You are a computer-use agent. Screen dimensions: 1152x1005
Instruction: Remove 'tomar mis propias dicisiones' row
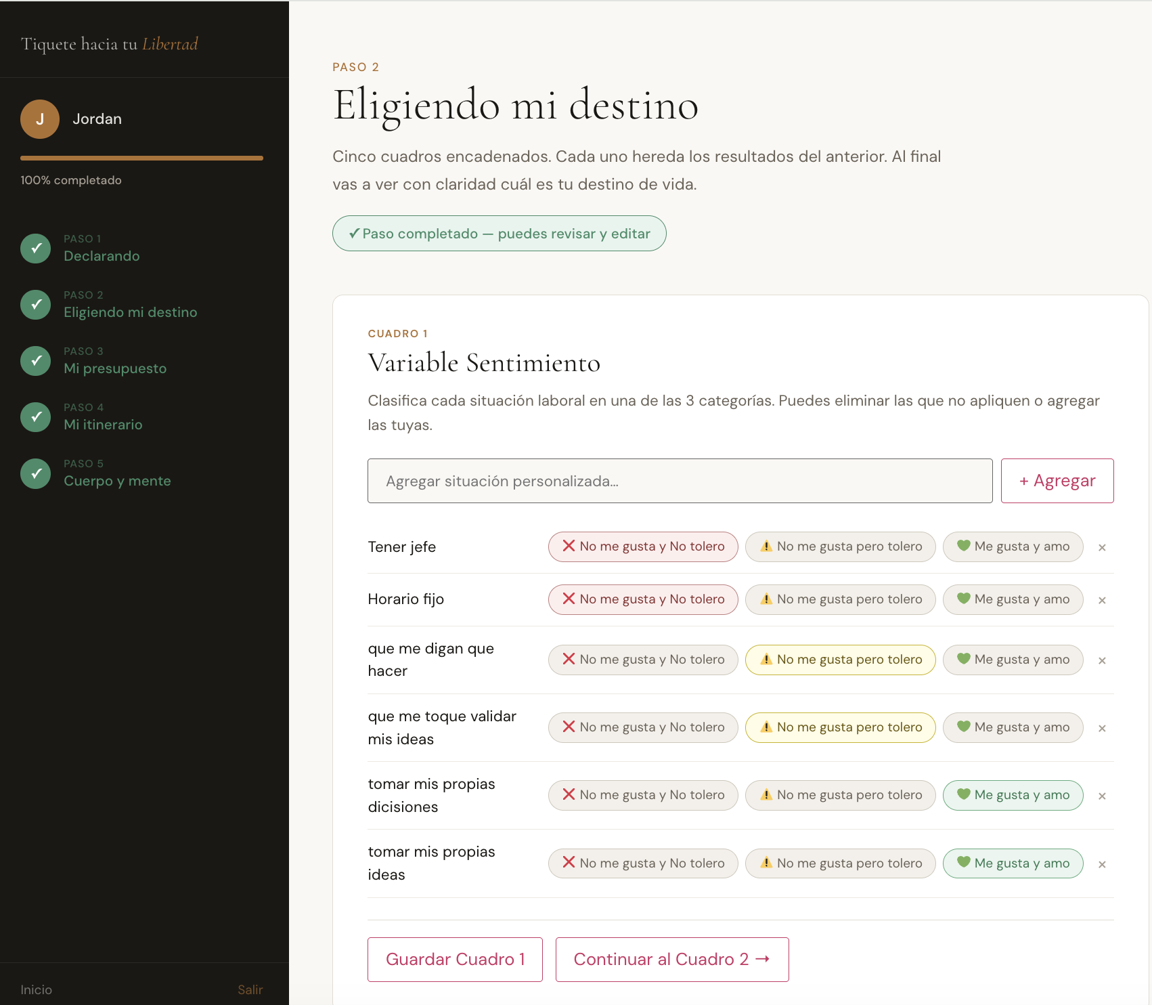click(x=1102, y=796)
